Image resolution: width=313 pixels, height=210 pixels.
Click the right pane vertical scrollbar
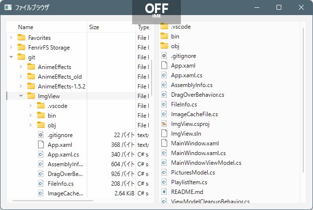303,100
